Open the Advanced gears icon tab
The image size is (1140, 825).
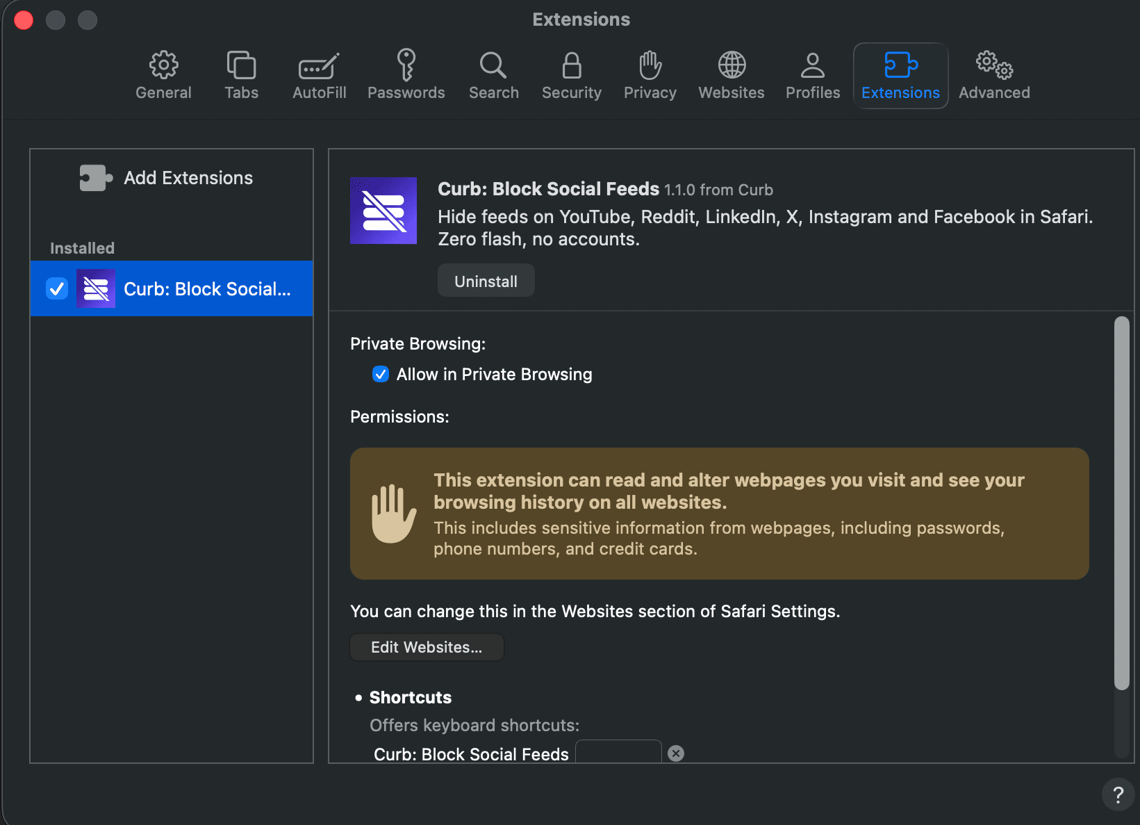pyautogui.click(x=994, y=76)
